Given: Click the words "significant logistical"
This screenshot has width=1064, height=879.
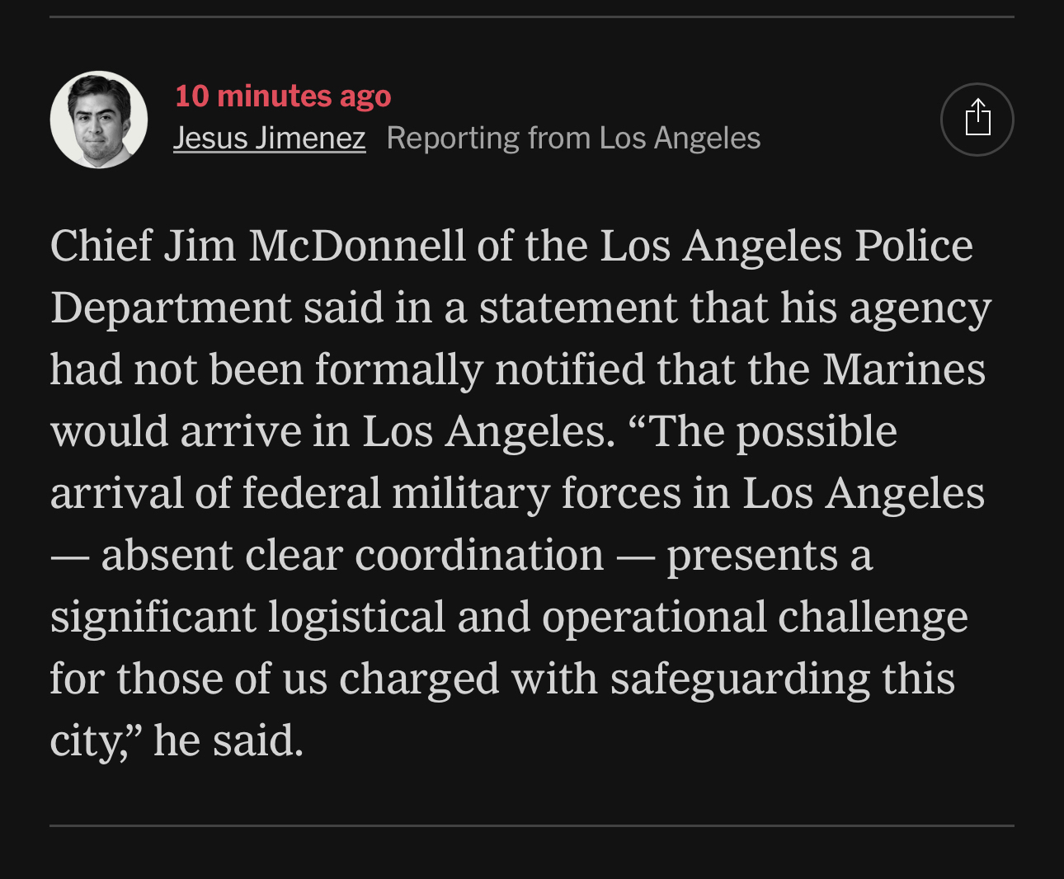Looking at the screenshot, I should click(x=247, y=617).
